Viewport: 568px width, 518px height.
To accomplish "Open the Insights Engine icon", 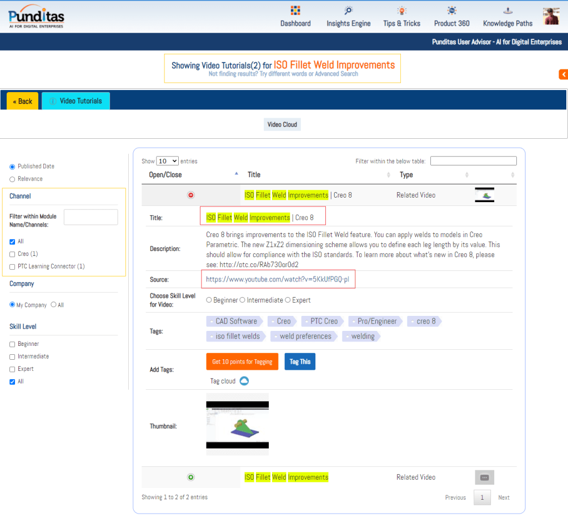I will point(348,11).
